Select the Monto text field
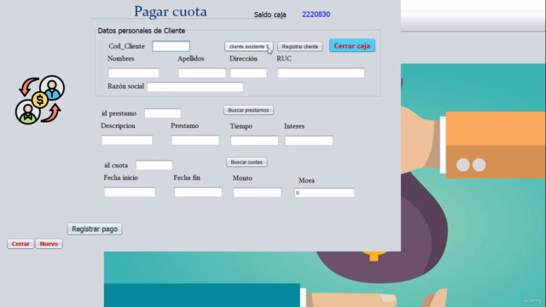The height and width of the screenshot is (307, 546). tap(257, 193)
